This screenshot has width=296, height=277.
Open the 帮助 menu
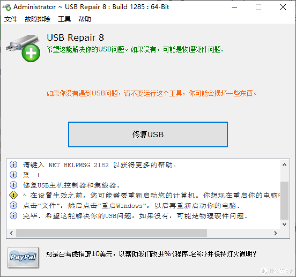[x=85, y=19]
